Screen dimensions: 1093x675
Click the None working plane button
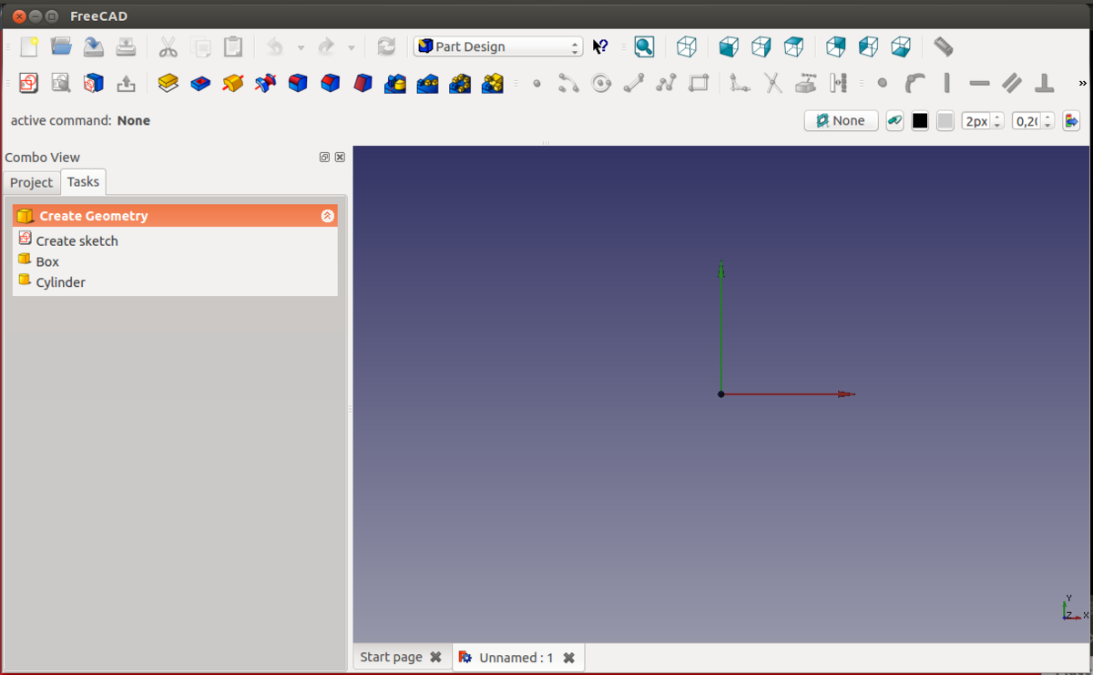coord(841,121)
